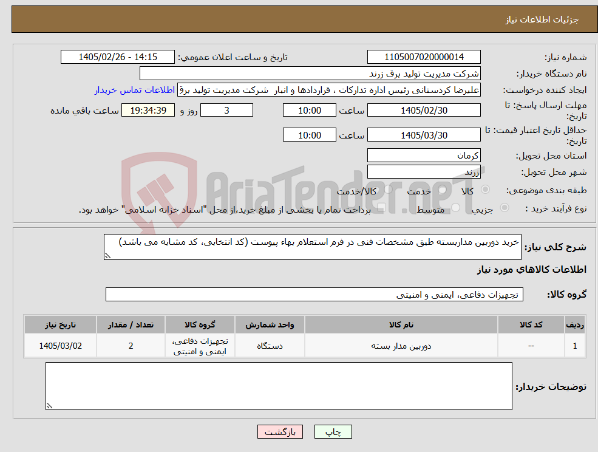598x452 pixels.
Task: Select the متوسط purchase type radio
Action: (456, 208)
